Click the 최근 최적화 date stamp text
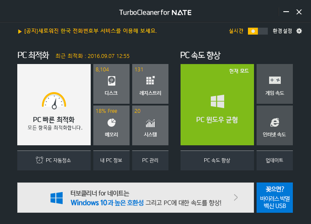The height and width of the screenshot is (224, 311). [x=92, y=56]
